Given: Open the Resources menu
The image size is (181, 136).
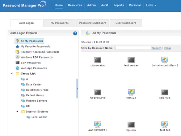Looking at the screenshot, I should [x=75, y=5].
